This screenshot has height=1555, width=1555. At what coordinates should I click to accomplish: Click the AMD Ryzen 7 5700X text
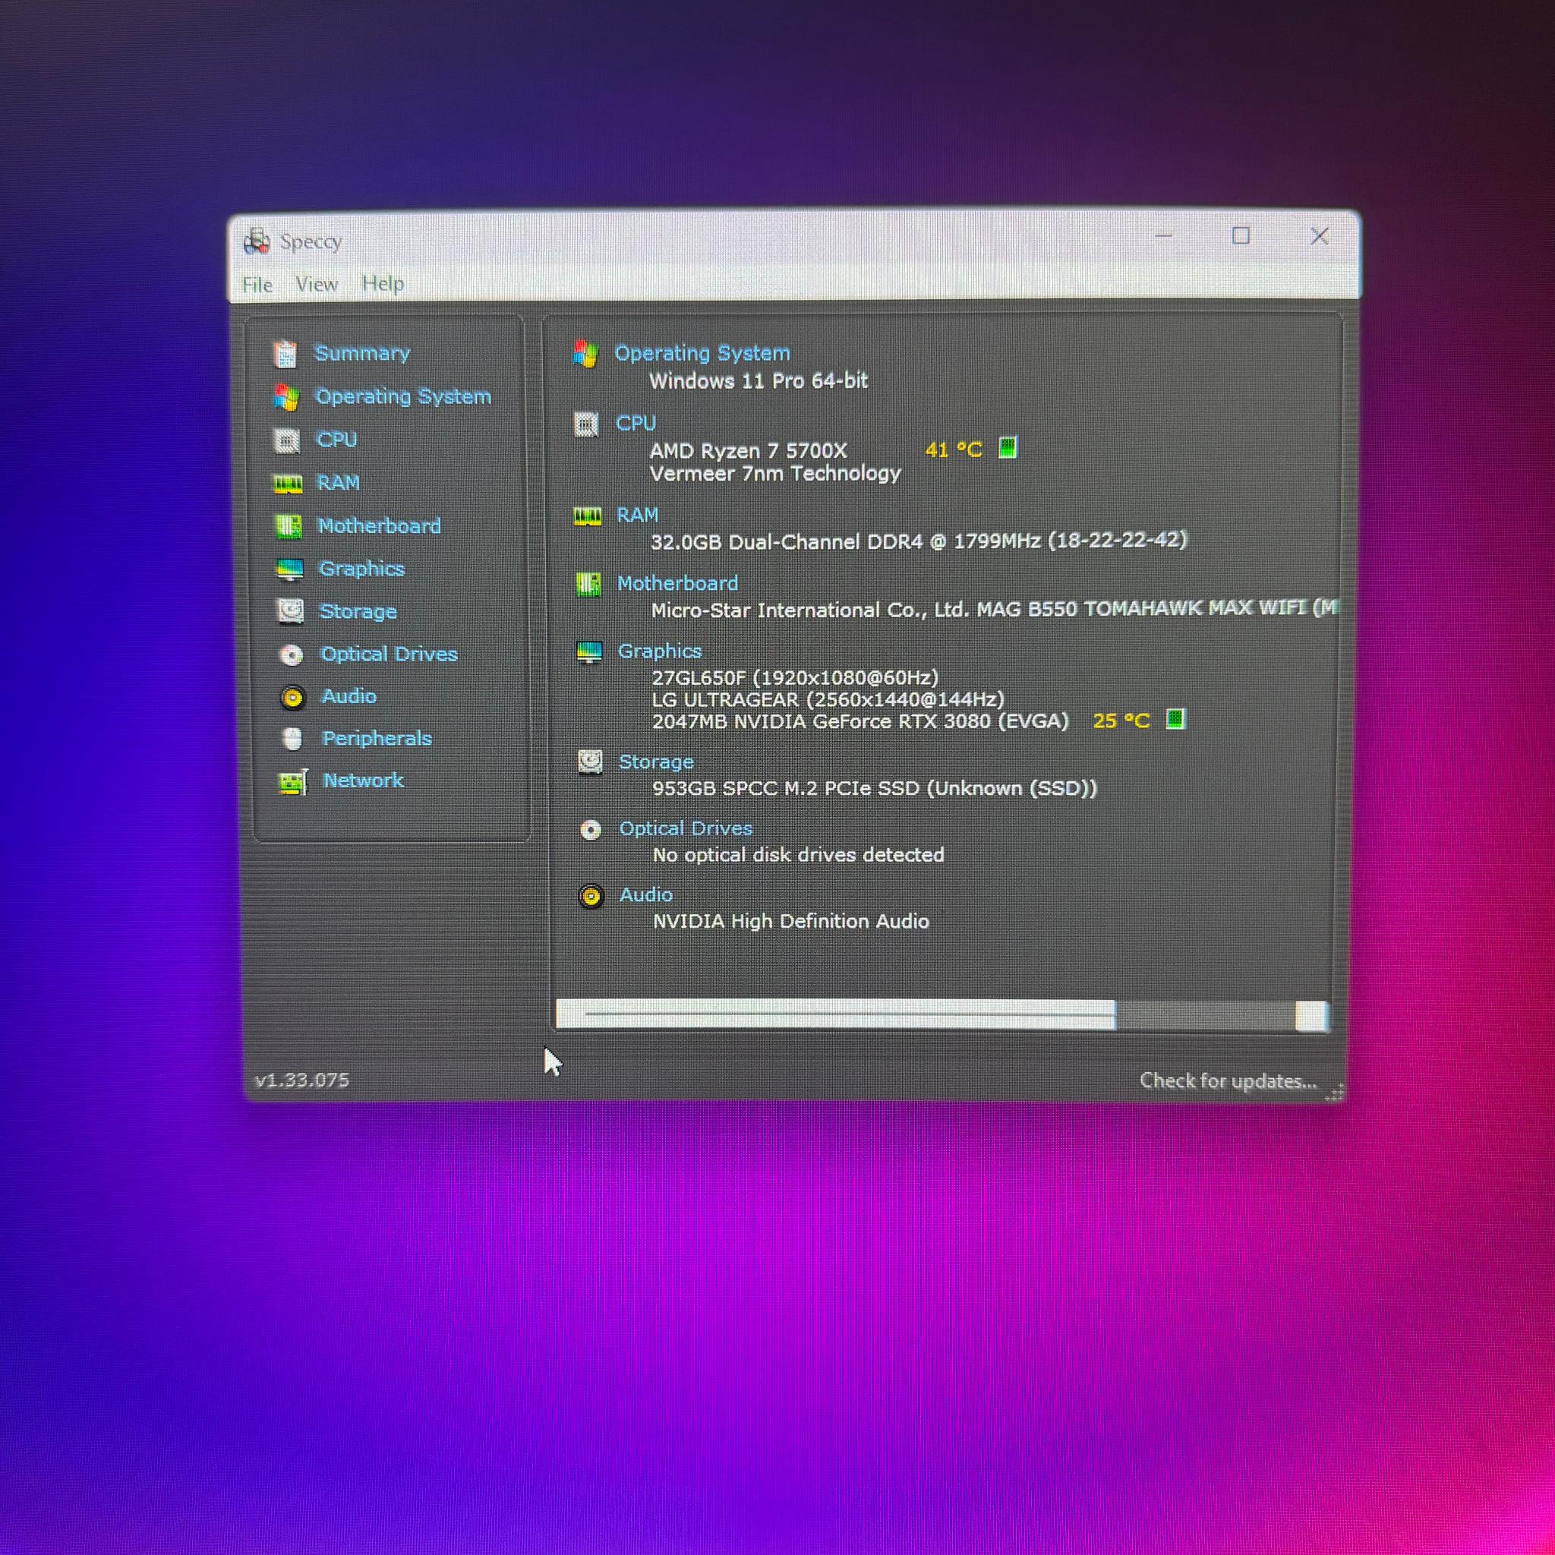tap(749, 451)
